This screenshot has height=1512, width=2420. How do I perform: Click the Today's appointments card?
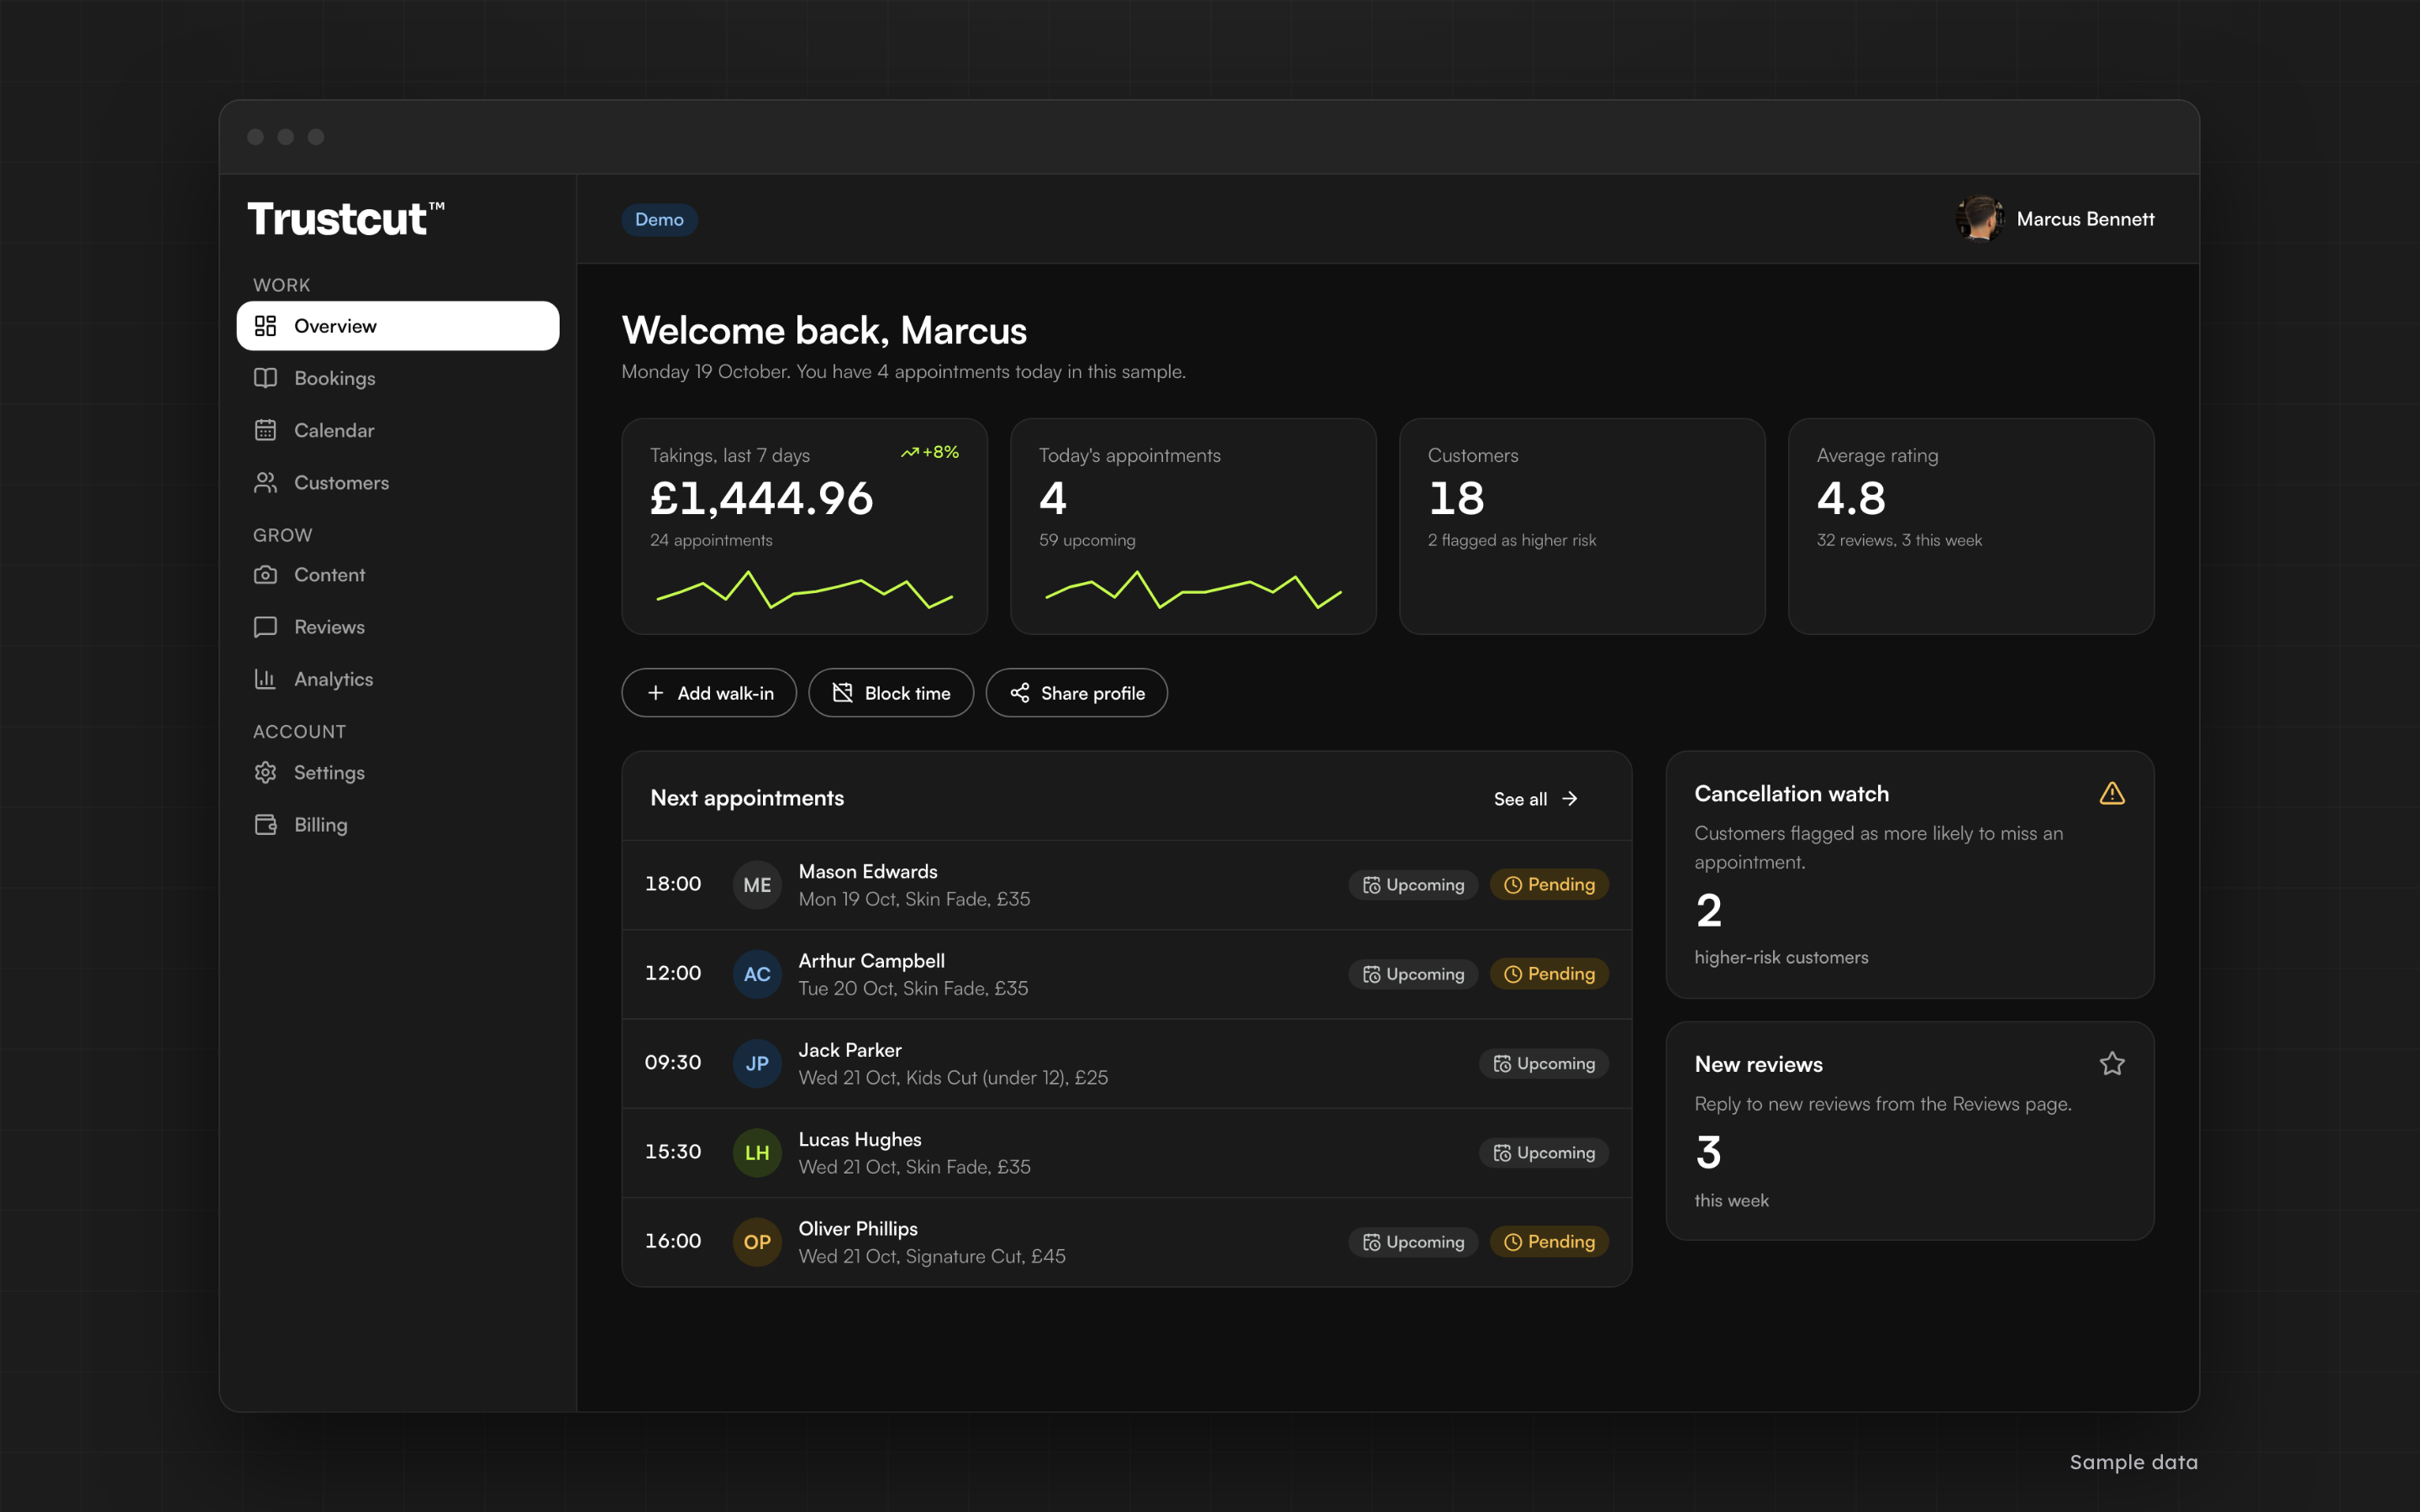[x=1193, y=526]
